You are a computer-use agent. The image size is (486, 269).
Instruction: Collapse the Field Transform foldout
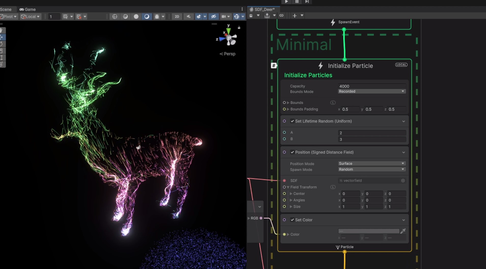pyautogui.click(x=288, y=187)
